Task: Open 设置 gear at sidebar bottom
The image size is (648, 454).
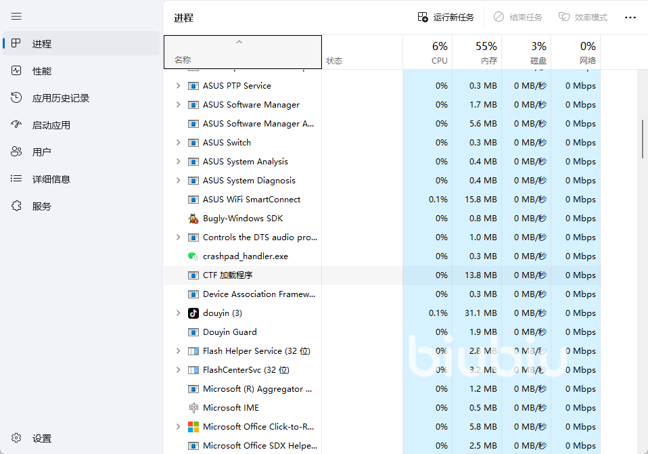Action: (x=17, y=438)
